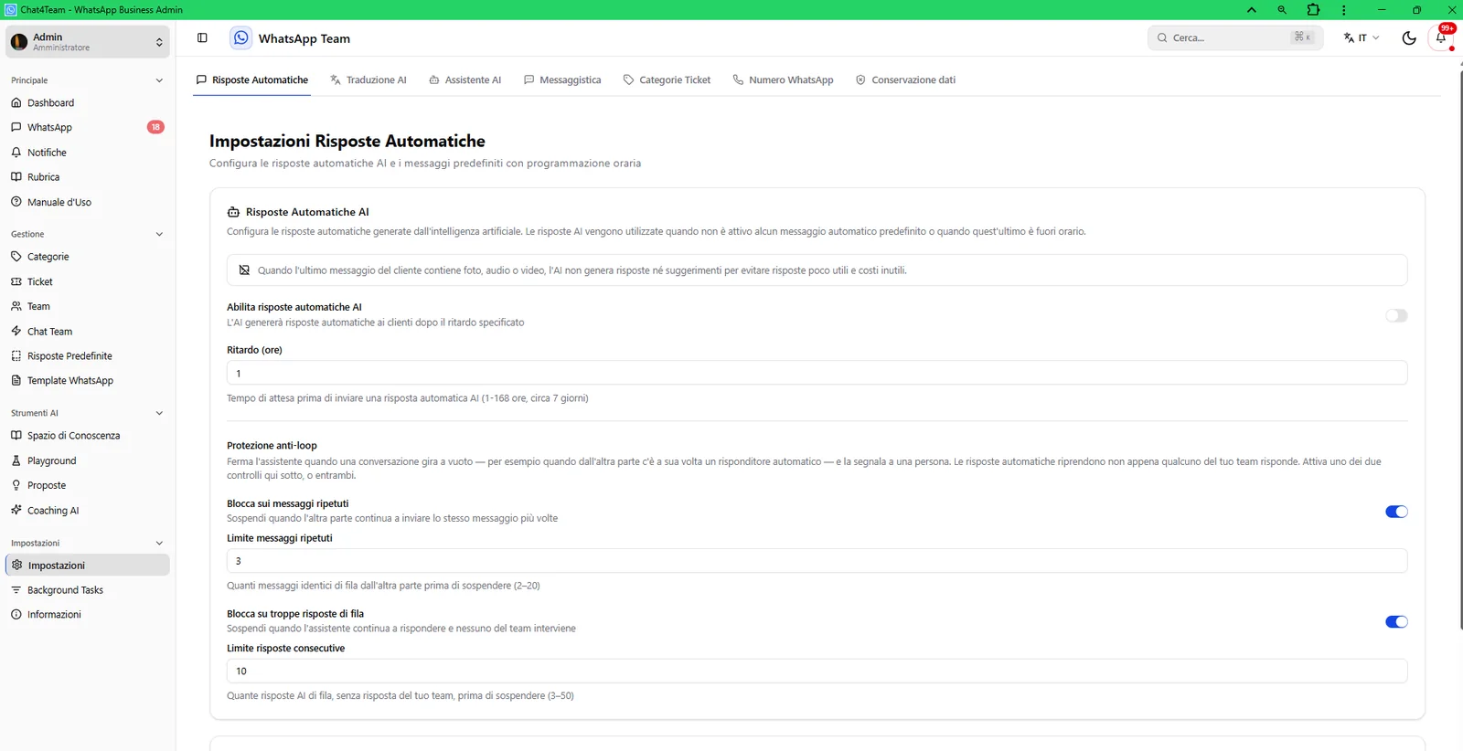The width and height of the screenshot is (1463, 751).
Task: Collapse the Principale sidebar section
Action: pyautogui.click(x=159, y=80)
